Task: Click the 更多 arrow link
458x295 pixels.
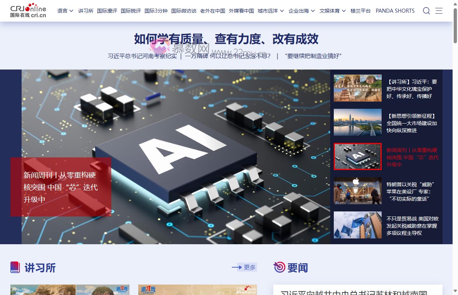Action: [244, 267]
